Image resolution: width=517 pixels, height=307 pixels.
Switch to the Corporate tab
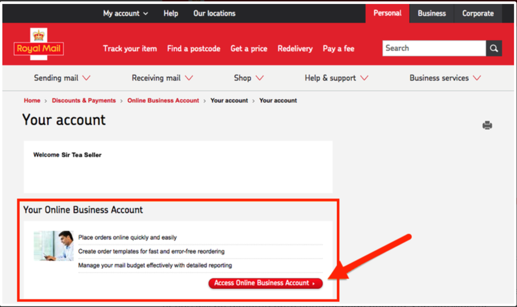(x=478, y=14)
